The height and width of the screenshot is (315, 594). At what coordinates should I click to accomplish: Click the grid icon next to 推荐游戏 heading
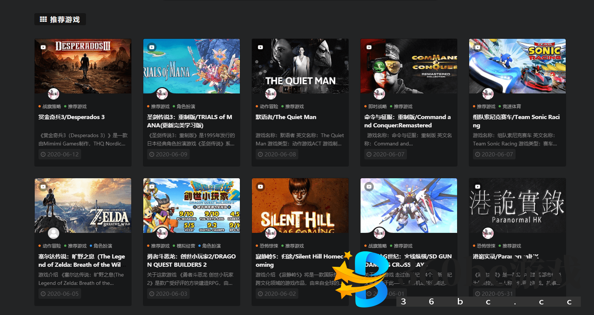click(43, 19)
